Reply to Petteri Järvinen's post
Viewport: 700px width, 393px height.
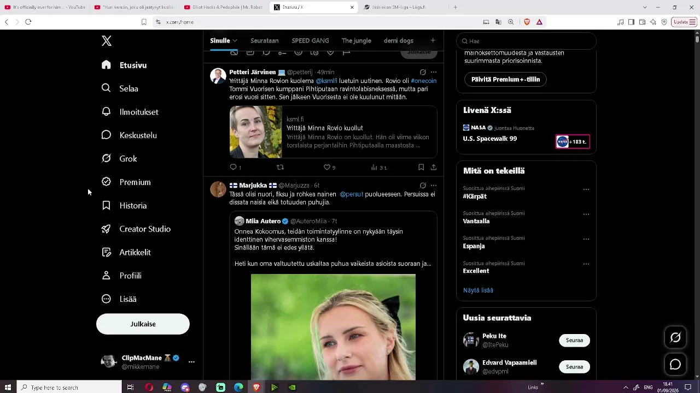point(235,167)
